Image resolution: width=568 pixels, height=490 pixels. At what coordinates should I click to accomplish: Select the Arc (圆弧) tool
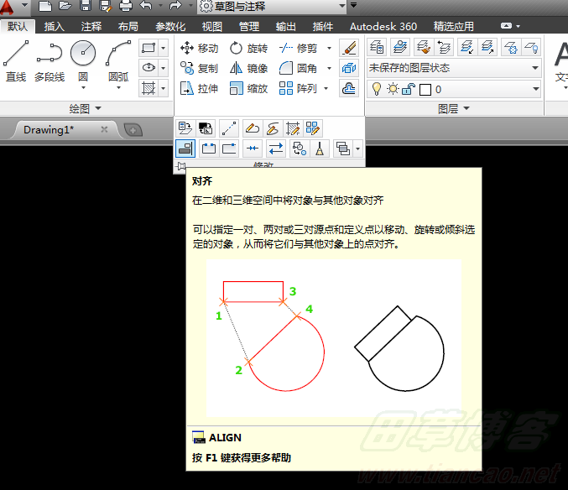[118, 61]
